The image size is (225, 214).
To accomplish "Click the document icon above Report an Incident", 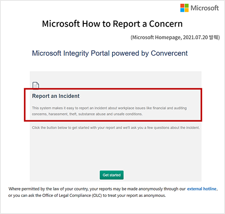I will (36, 86).
